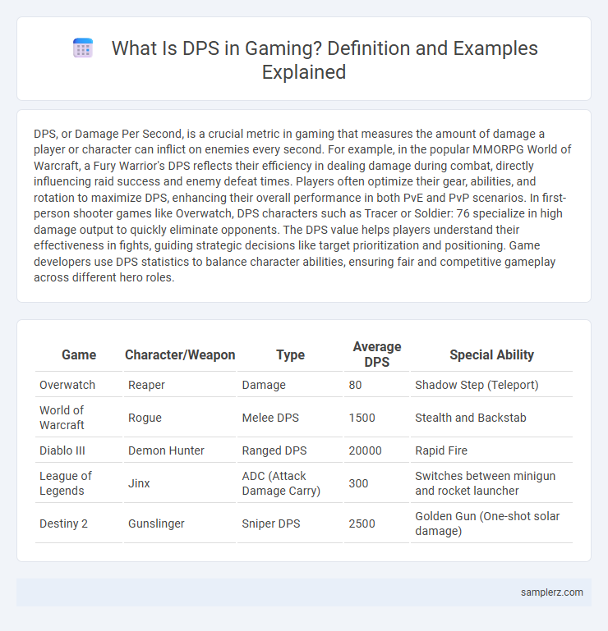
Task: Select the 'Type' column header
Action: point(290,354)
